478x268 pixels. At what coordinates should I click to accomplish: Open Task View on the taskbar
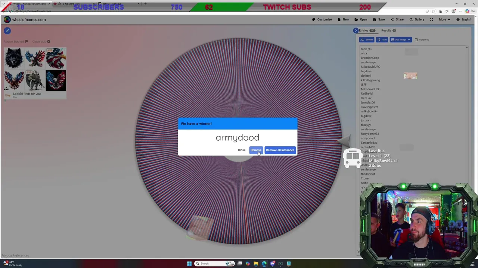[x=240, y=264]
